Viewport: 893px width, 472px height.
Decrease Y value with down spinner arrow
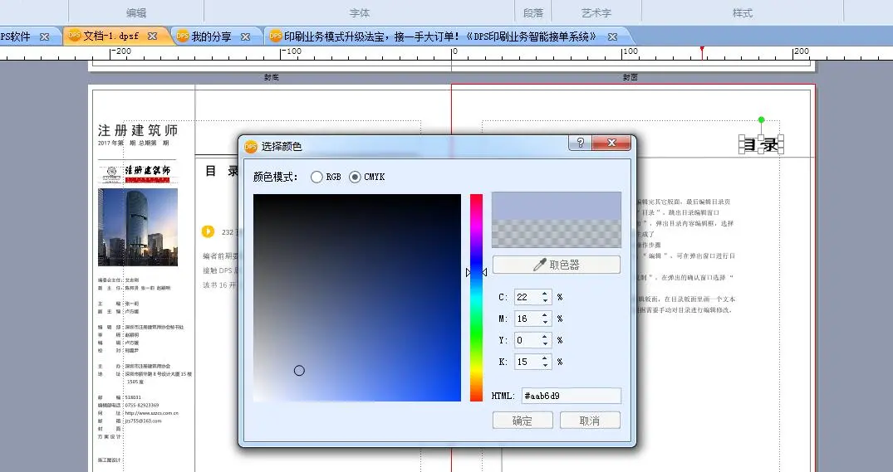pyautogui.click(x=545, y=344)
